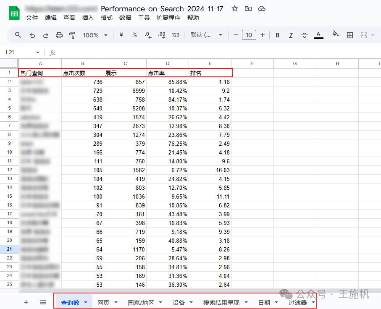Open the 编辑 menu

(50, 18)
